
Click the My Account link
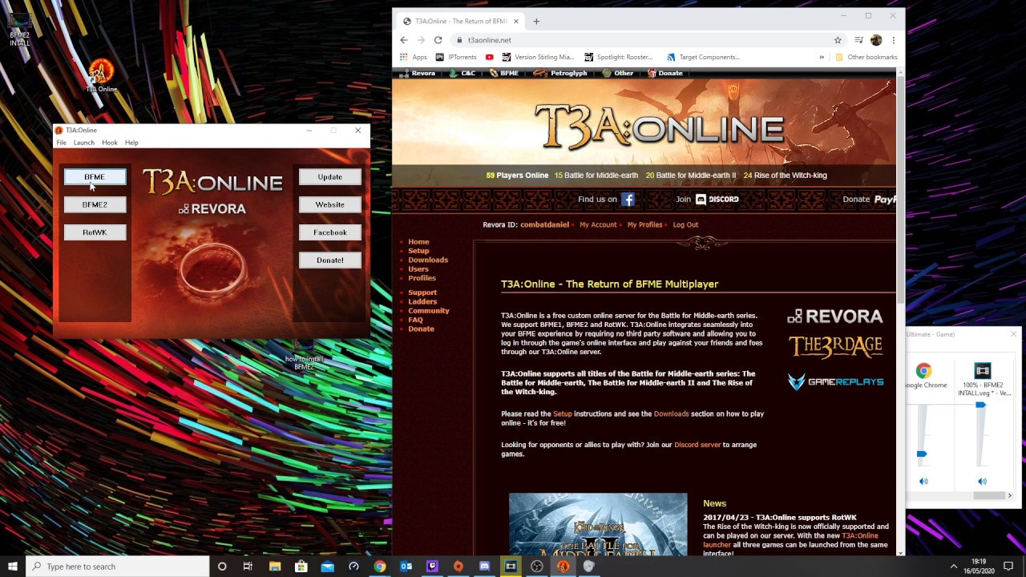(598, 224)
